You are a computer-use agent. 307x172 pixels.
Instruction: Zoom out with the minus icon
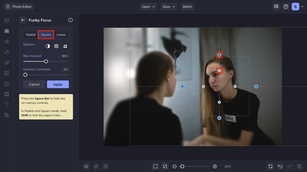point(175,166)
